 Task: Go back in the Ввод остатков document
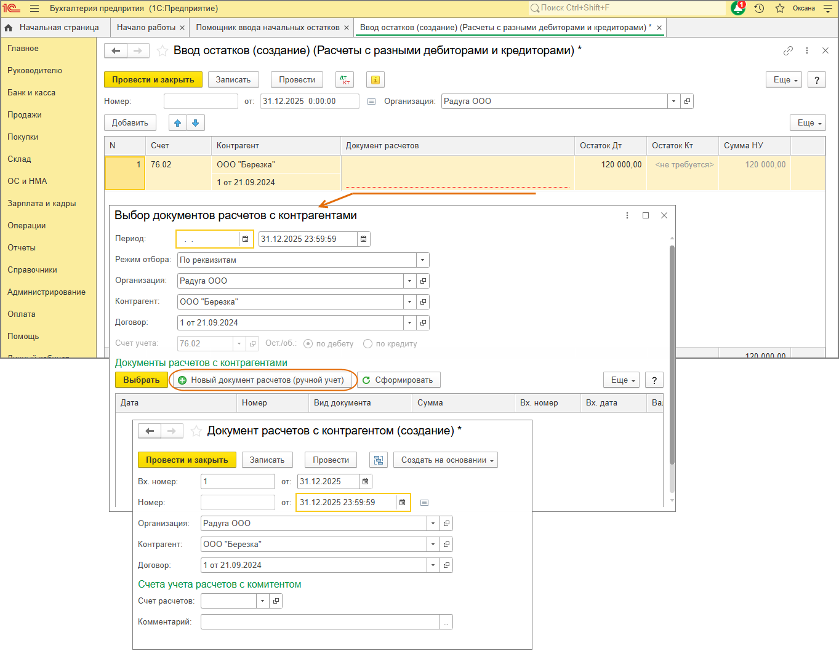[116, 50]
